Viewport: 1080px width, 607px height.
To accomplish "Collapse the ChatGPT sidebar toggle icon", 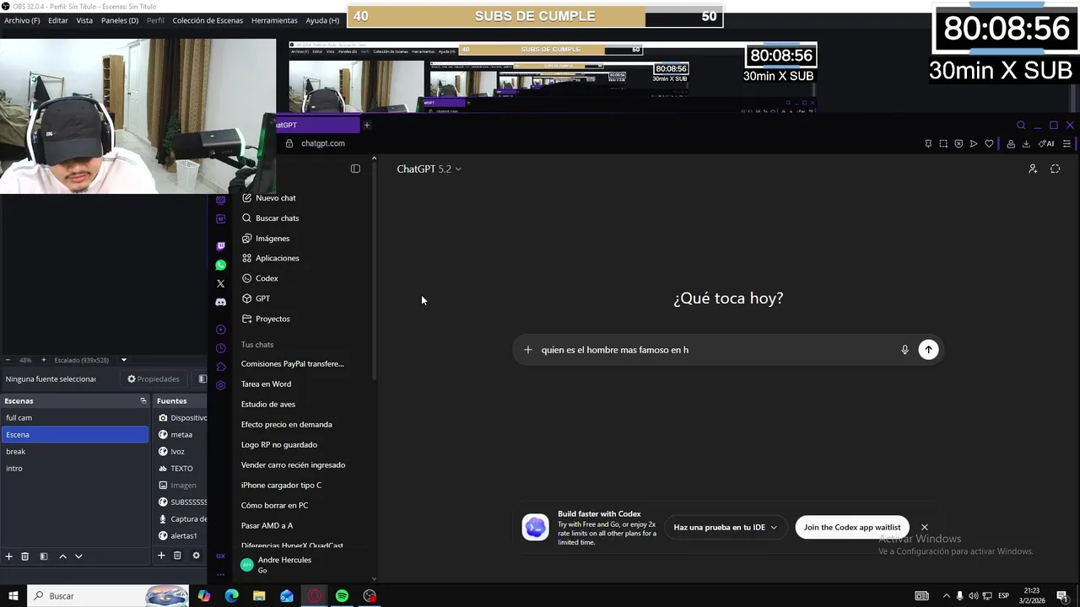I will pyautogui.click(x=355, y=169).
